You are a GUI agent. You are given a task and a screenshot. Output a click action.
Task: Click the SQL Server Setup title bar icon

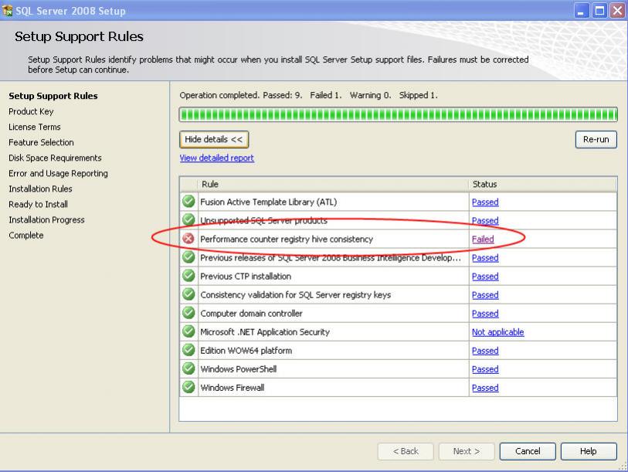[7, 10]
